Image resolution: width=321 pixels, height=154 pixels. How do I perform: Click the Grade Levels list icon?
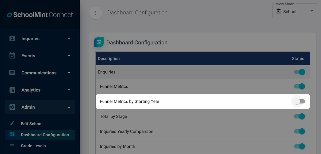point(12,146)
